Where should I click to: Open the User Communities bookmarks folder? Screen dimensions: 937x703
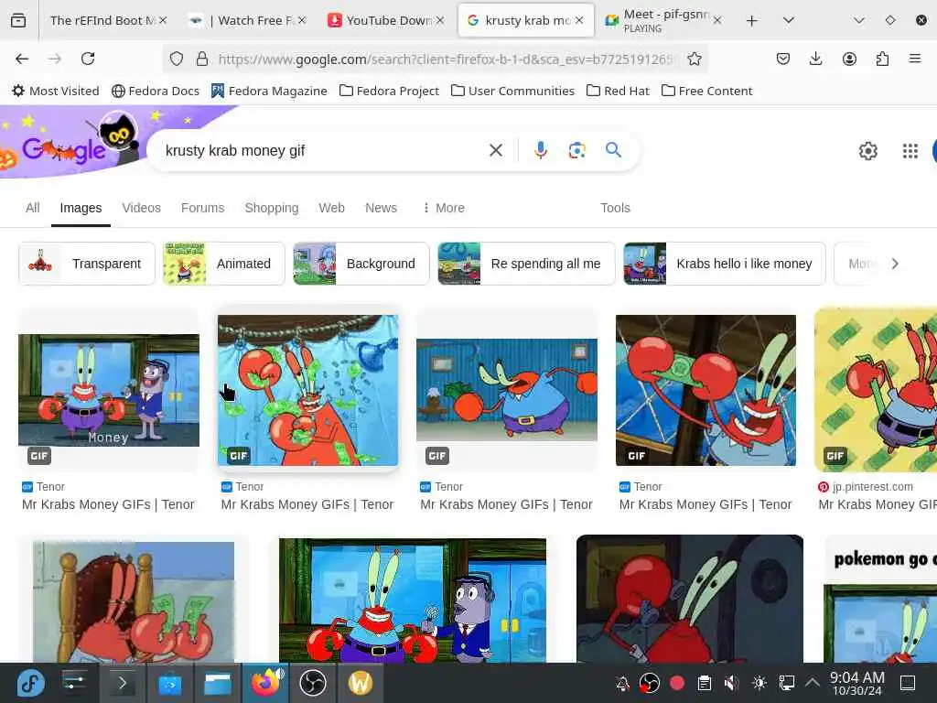point(512,91)
